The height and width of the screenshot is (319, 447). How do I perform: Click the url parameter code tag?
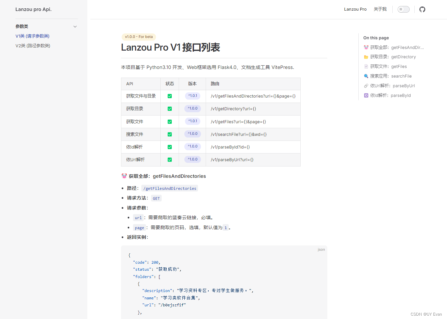138,218
